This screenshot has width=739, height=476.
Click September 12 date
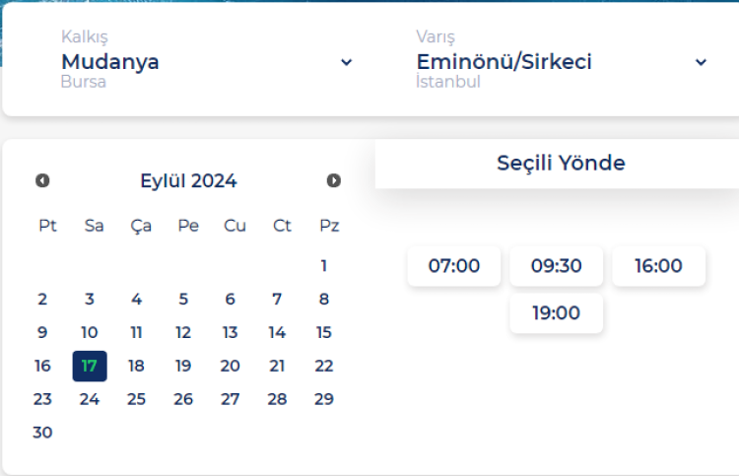183,332
